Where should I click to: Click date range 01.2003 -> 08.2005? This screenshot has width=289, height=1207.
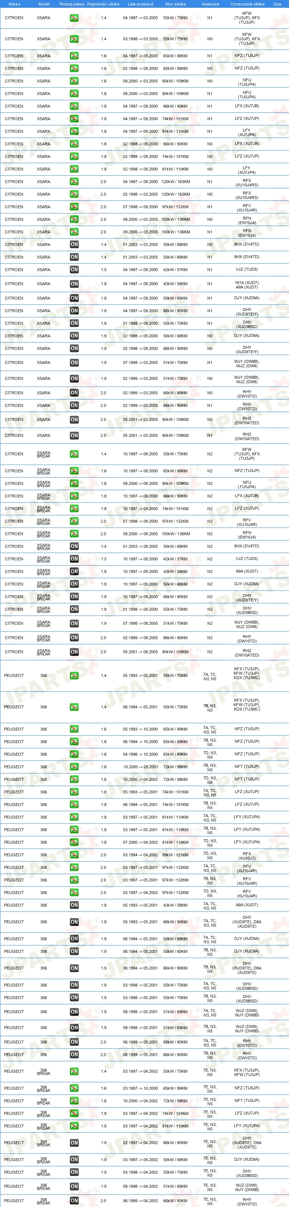click(x=140, y=546)
